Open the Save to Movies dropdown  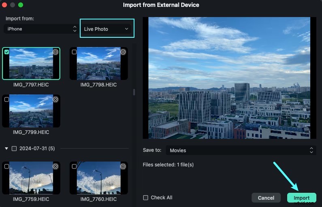click(241, 151)
